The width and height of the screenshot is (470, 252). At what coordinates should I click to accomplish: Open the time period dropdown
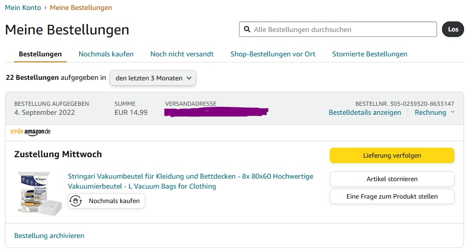point(153,78)
